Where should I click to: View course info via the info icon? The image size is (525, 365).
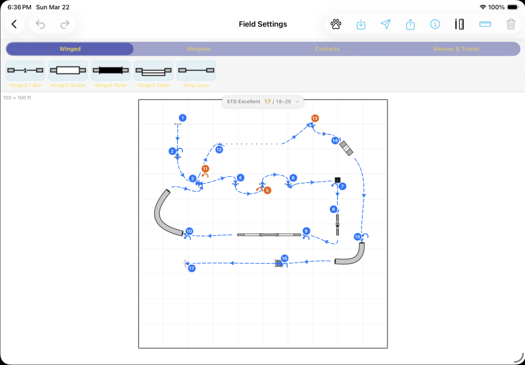tap(435, 24)
